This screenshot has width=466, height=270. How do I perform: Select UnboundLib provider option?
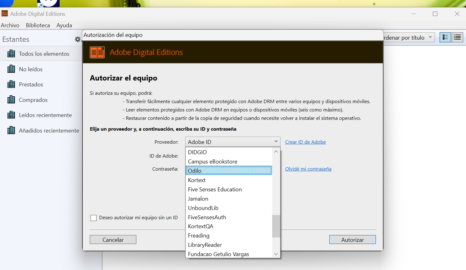[x=229, y=208]
